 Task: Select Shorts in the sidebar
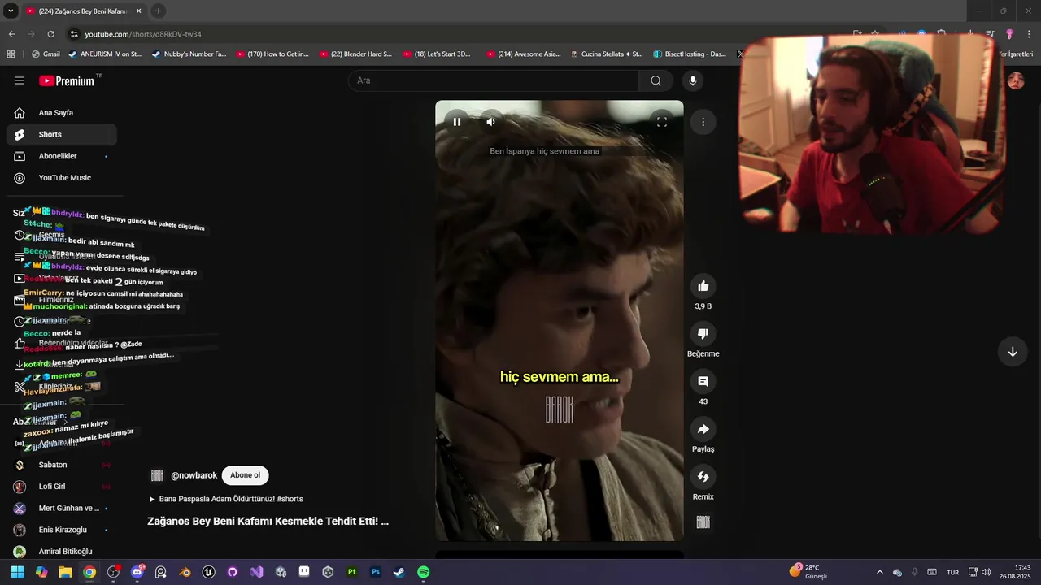click(x=62, y=135)
